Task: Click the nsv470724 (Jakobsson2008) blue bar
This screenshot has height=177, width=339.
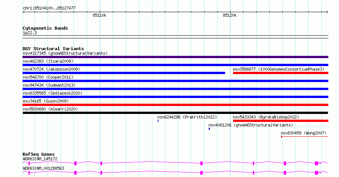Action: point(124,73)
